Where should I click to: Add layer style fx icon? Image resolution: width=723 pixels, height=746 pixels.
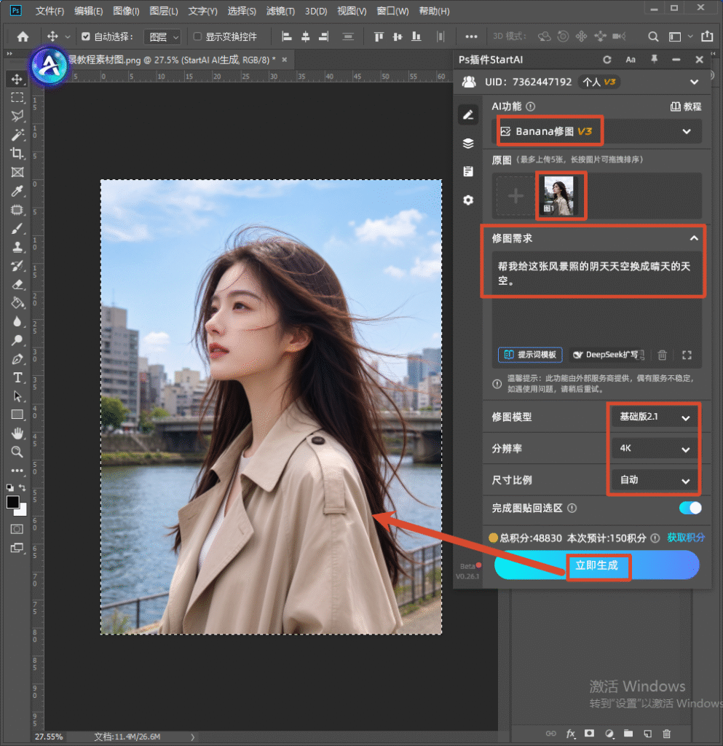point(570,733)
